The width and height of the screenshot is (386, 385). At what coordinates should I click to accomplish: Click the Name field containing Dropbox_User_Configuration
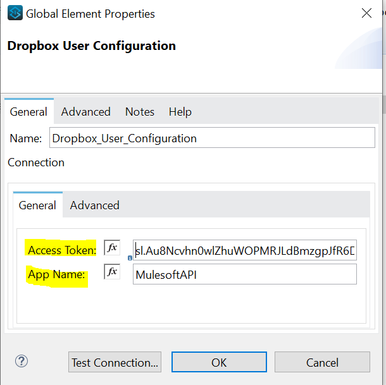pos(211,138)
